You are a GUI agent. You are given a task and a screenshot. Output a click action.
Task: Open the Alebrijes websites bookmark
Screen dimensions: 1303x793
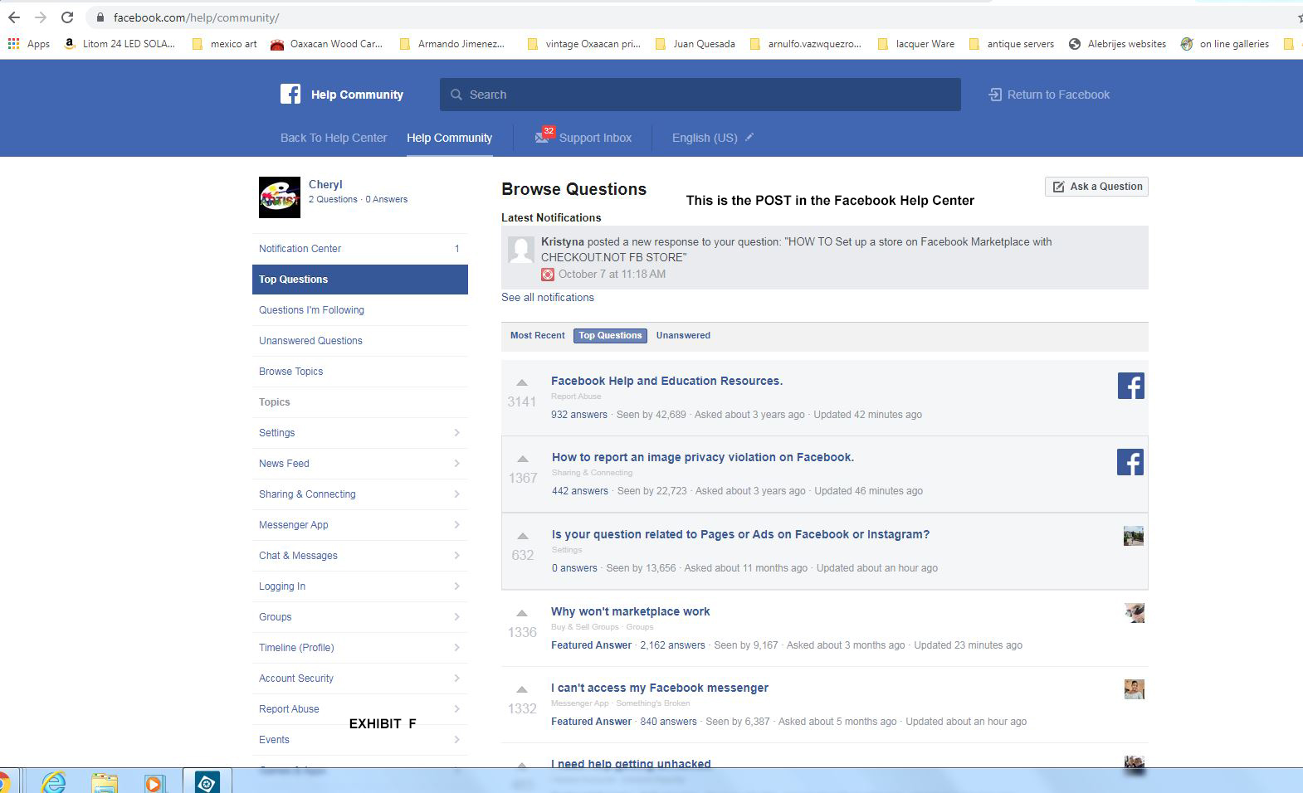pyautogui.click(x=1117, y=44)
